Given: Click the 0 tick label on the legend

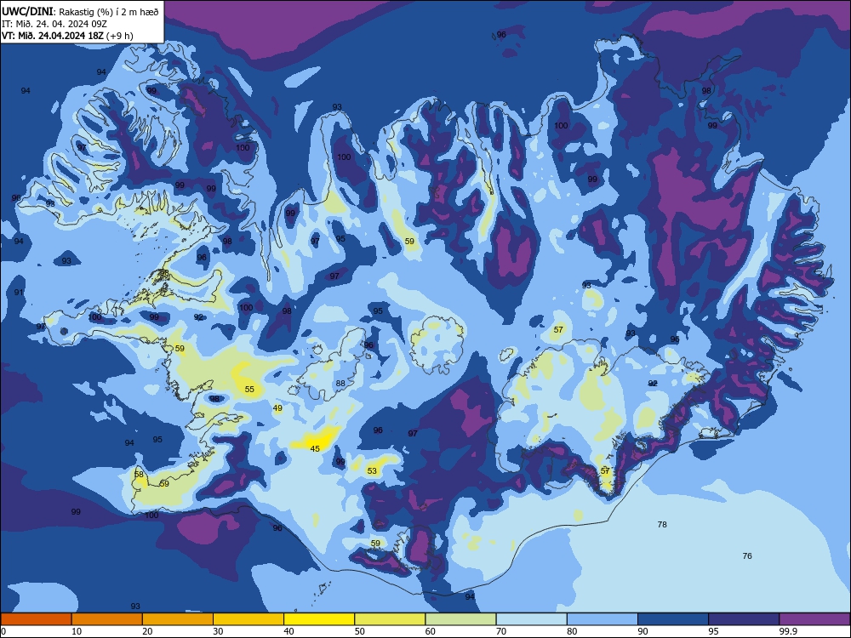Looking at the screenshot, I should pos(3,631).
